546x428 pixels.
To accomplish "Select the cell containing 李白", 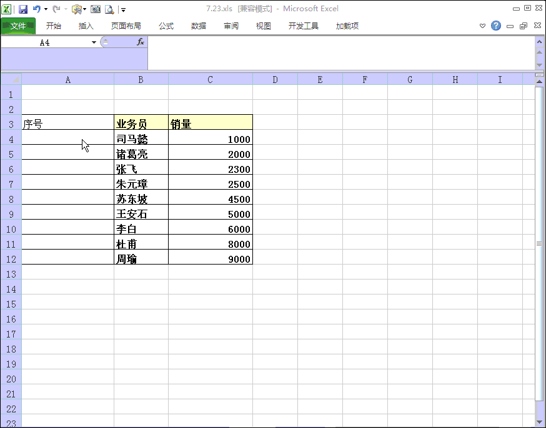I will coord(141,227).
